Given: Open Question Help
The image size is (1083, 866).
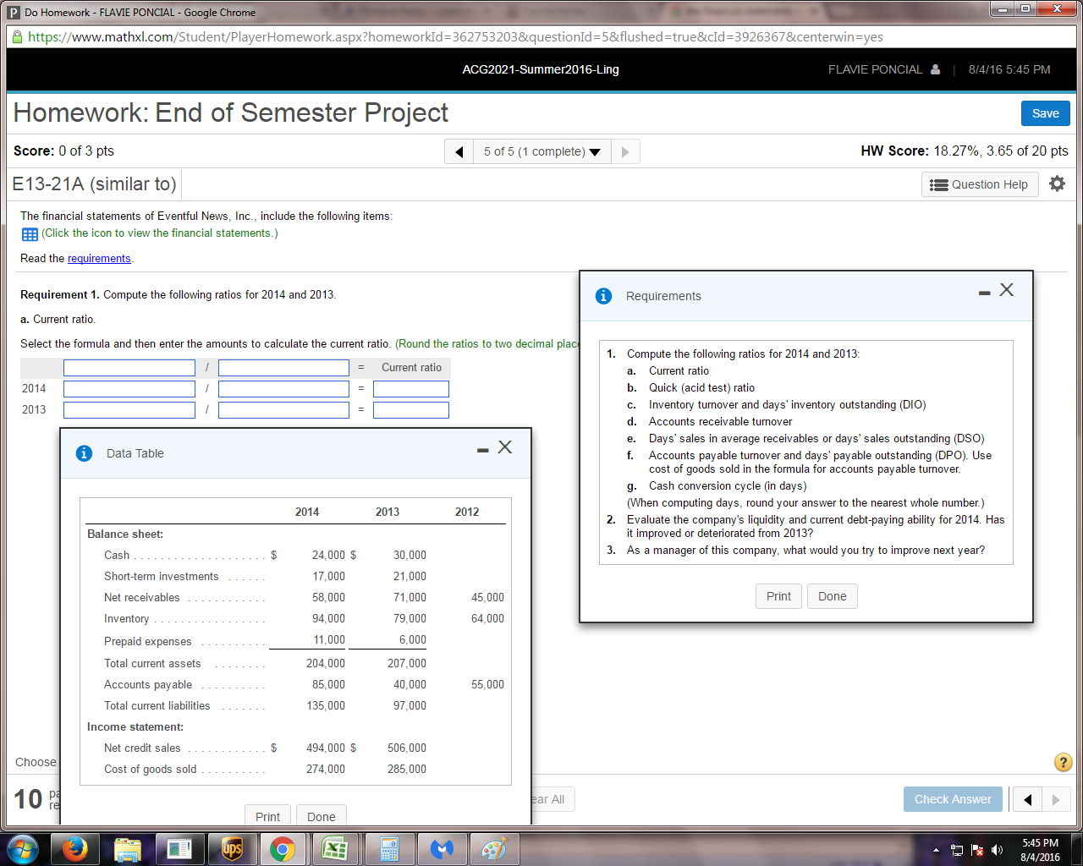Looking at the screenshot, I should (x=979, y=184).
